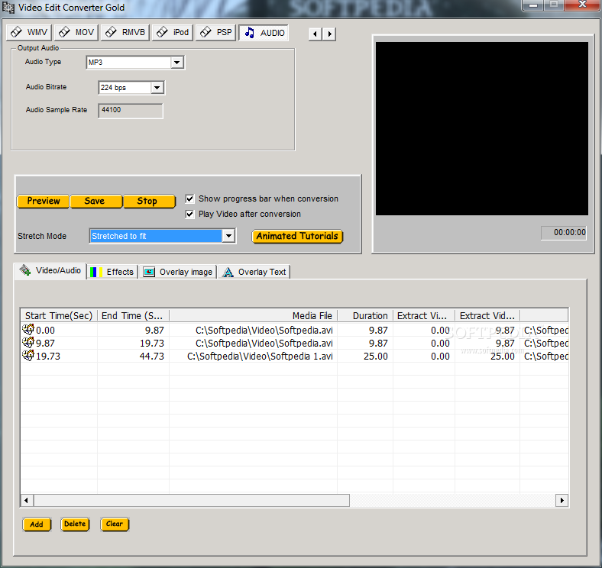The height and width of the screenshot is (568, 602).
Task: Click the Effects tab color bars icon
Action: tap(96, 272)
